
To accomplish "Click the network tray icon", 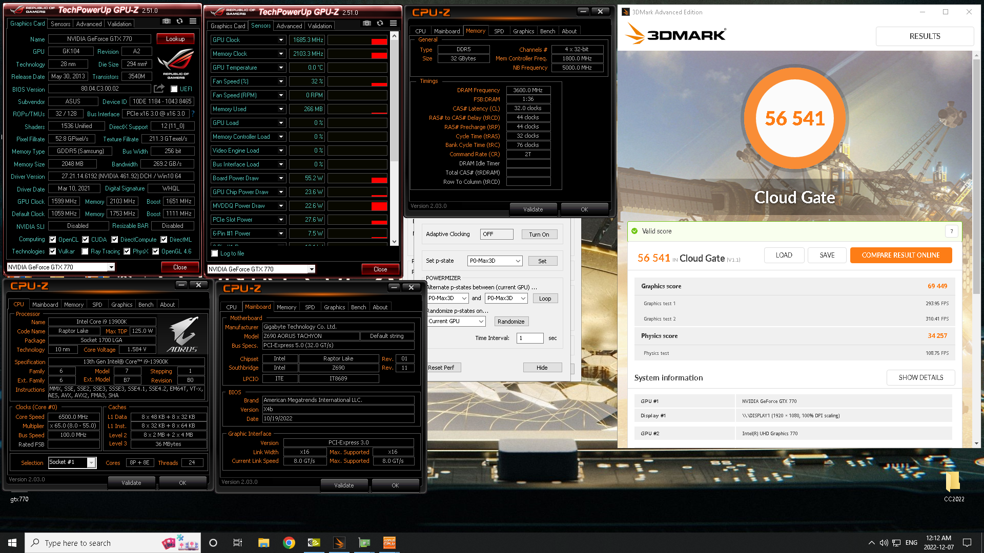I will click(x=896, y=543).
